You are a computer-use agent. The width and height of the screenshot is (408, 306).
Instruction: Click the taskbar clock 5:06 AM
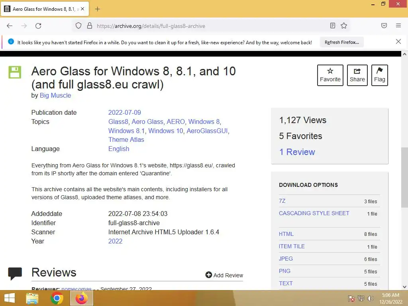point(390,295)
